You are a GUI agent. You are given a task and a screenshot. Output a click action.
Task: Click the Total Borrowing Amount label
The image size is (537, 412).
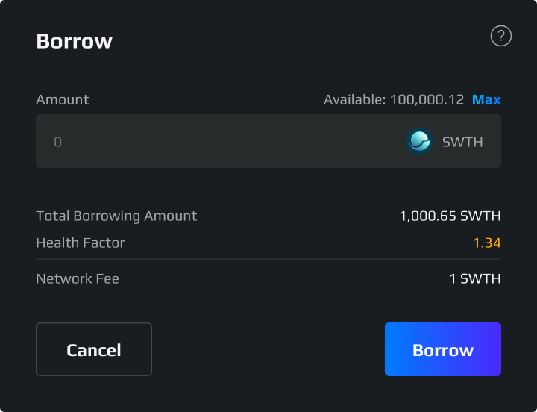[116, 216]
